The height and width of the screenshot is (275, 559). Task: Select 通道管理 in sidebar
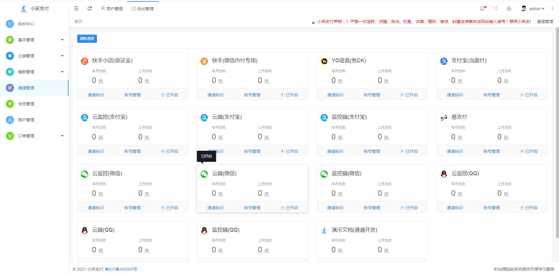tap(34, 88)
